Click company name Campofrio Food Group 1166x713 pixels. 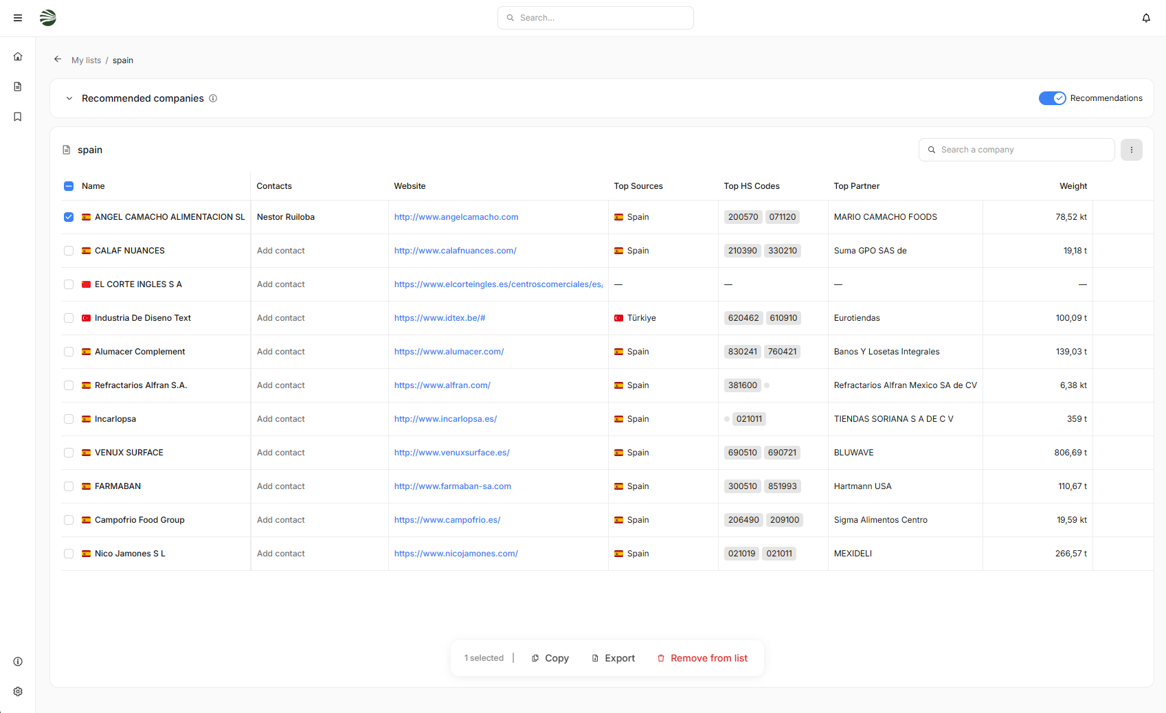pyautogui.click(x=139, y=520)
